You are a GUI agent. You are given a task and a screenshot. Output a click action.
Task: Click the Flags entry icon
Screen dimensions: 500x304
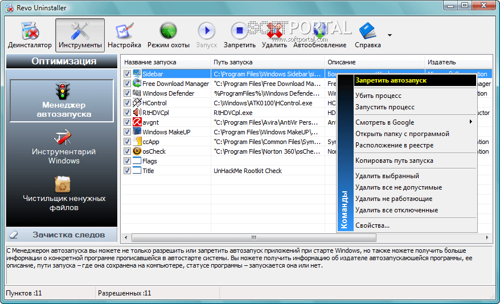pos(137,161)
